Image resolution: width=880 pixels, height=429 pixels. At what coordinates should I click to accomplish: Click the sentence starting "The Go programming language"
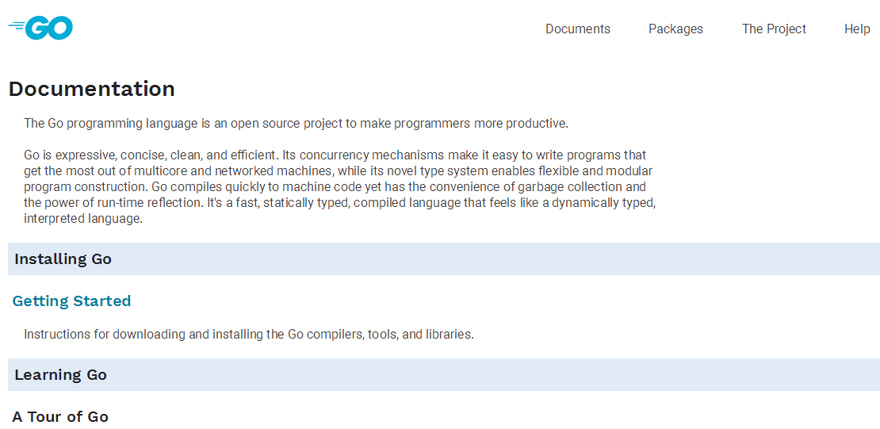296,124
